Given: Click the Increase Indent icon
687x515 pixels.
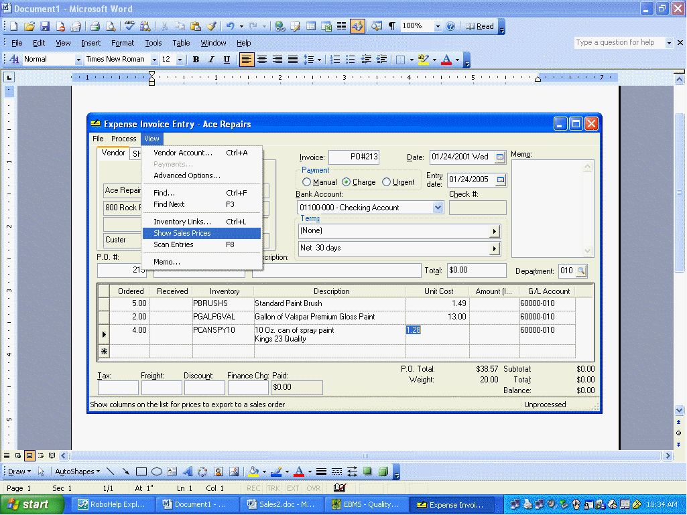Looking at the screenshot, I should 381,59.
